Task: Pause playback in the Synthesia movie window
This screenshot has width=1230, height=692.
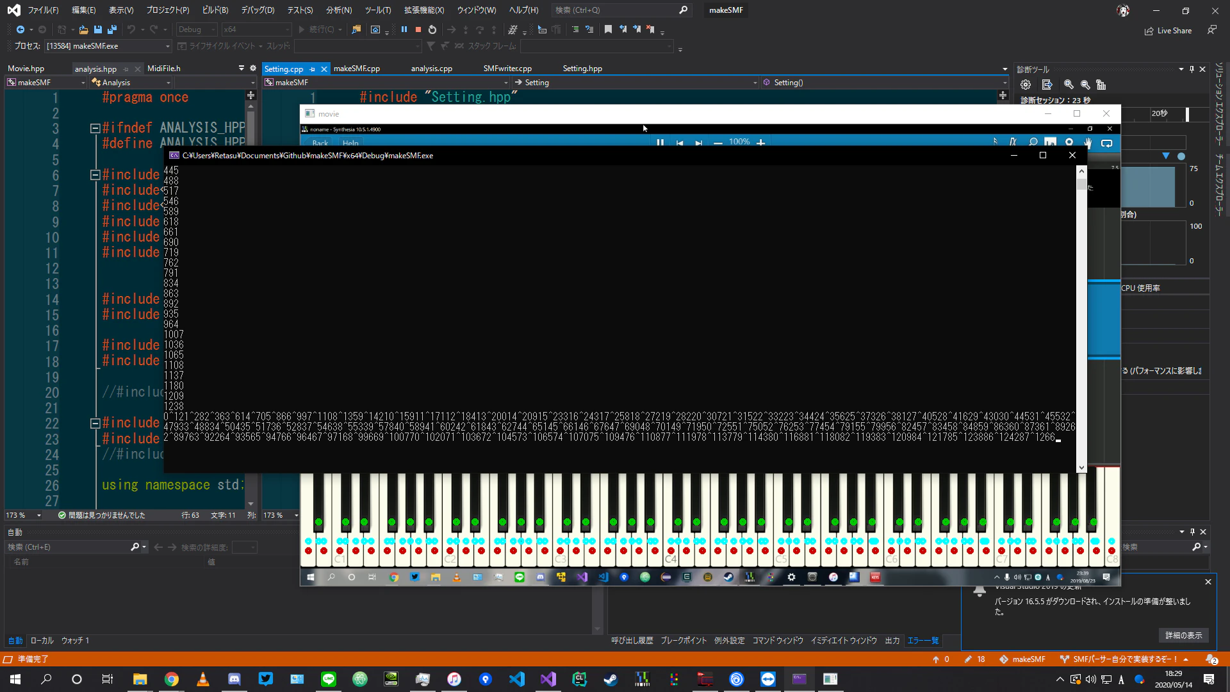Action: coord(660,142)
